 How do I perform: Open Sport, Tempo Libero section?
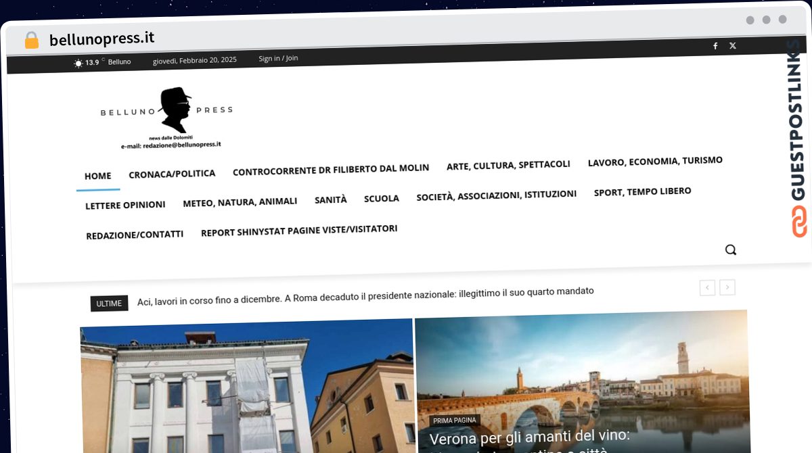point(643,192)
